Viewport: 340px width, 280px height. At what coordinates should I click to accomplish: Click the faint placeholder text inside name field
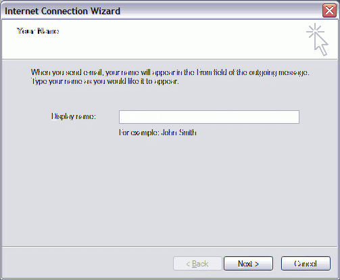tap(141, 117)
